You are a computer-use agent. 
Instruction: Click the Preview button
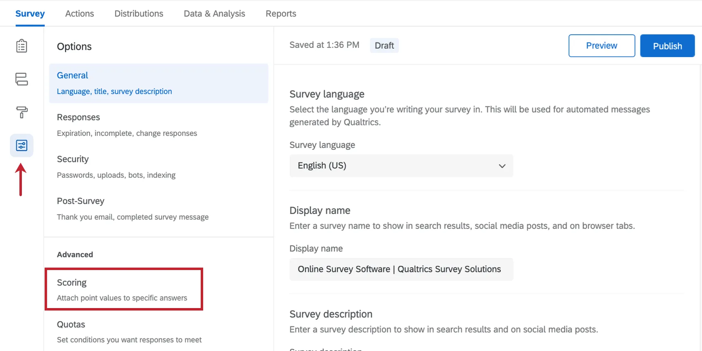601,46
